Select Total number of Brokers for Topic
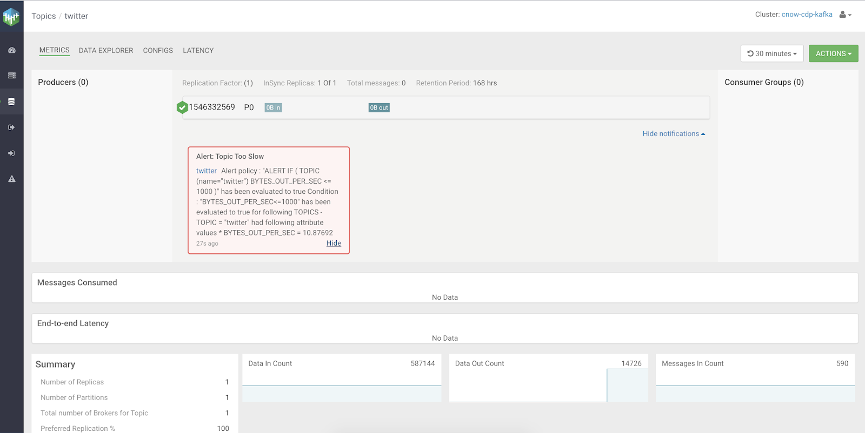This screenshot has width=865, height=433. pyautogui.click(x=135, y=413)
